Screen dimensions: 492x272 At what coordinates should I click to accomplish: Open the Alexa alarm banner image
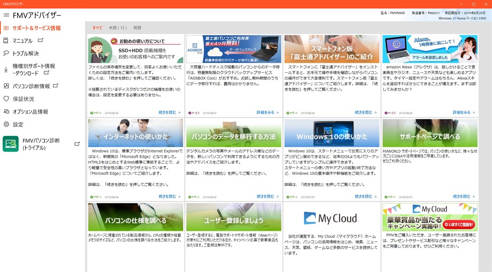pyautogui.click(x=430, y=49)
